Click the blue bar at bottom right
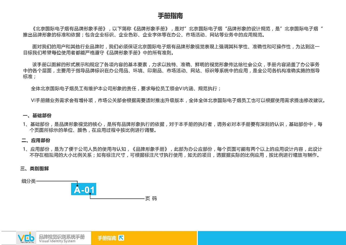This screenshot has height=245, width=346. tap(272, 238)
